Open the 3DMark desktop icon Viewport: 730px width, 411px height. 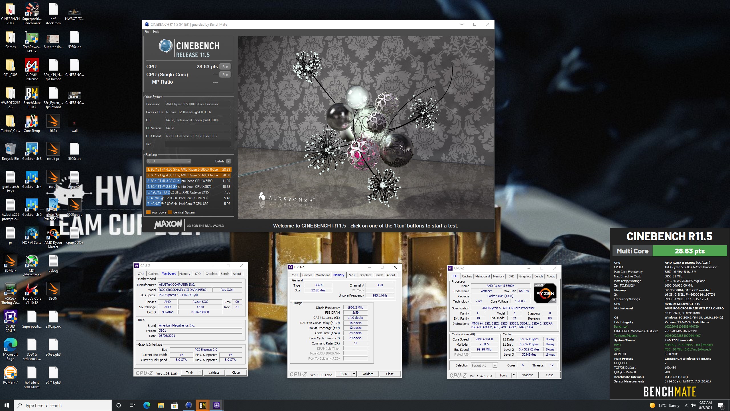(x=10, y=263)
